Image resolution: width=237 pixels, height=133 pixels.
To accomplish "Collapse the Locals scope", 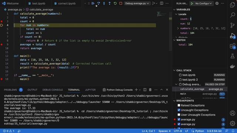I will coord(176,14).
